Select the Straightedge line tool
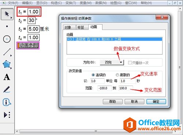Screen dimensions: 183x135 7,52
